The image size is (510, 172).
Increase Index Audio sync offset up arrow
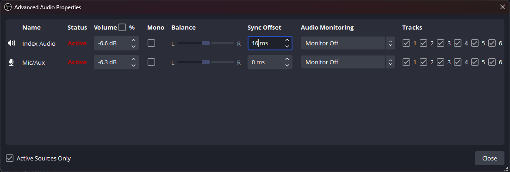[x=287, y=40]
